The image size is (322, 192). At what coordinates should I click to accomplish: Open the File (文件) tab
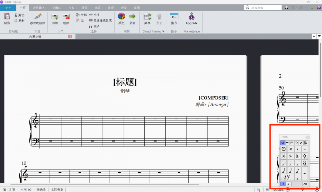coord(8,8)
